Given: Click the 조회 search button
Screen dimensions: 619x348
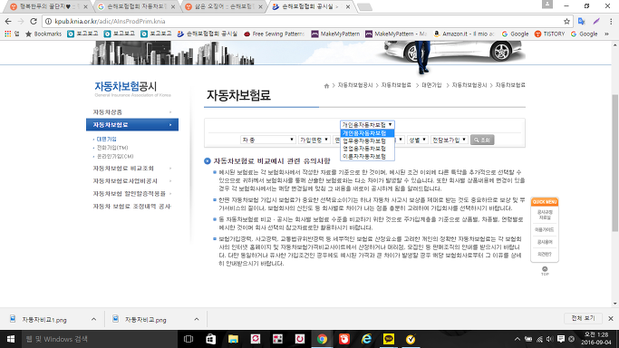Looking at the screenshot, I should click(x=482, y=140).
